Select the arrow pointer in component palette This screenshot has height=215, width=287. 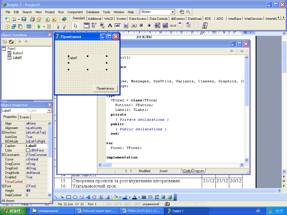coord(75,25)
